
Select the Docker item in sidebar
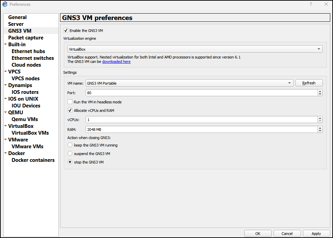coord(17,153)
